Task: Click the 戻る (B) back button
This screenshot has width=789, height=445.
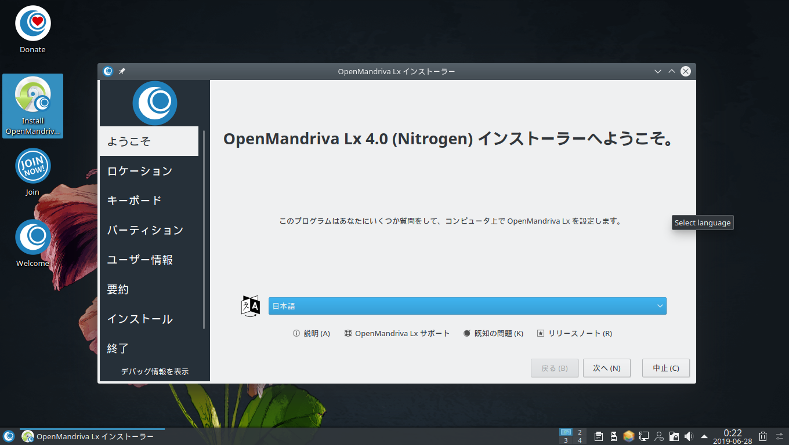Action: [555, 368]
